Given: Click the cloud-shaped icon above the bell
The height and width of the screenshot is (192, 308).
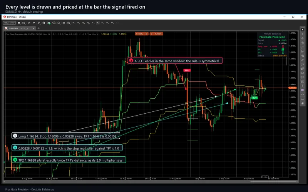Looking at the screenshot, I should point(302,94).
